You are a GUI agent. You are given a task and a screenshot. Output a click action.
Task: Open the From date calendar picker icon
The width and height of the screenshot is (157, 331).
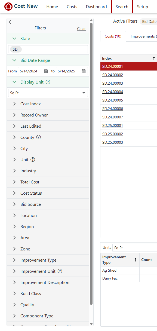46,71
